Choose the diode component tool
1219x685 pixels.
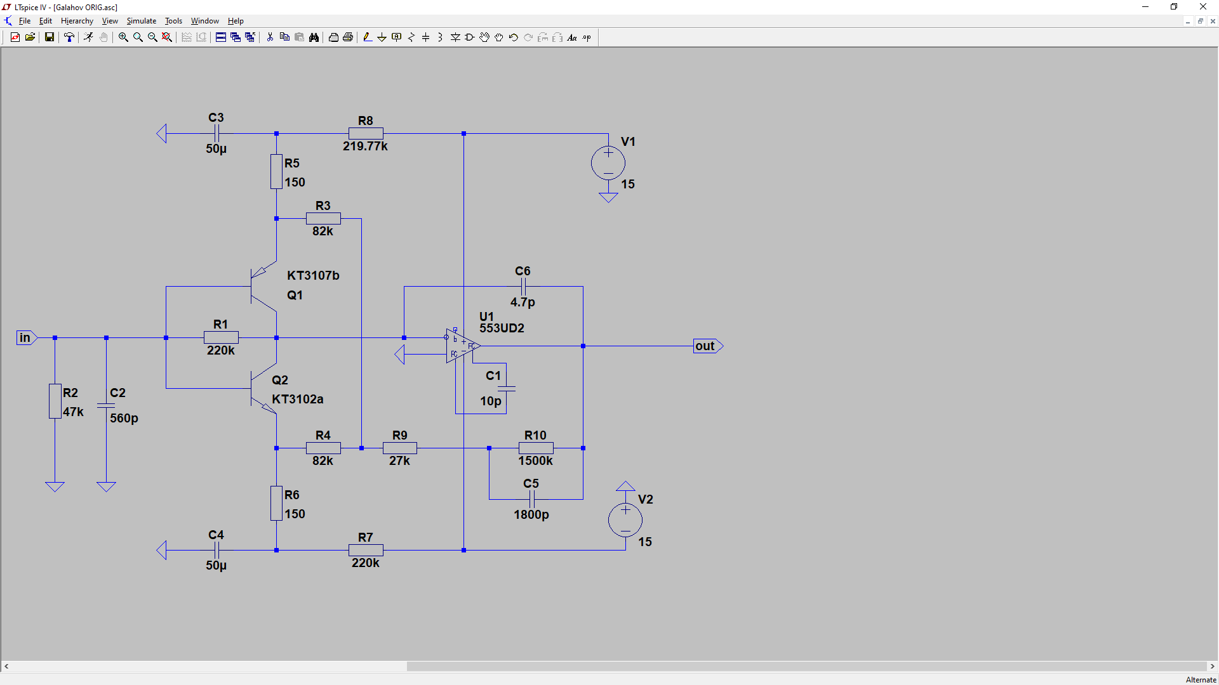455,37
